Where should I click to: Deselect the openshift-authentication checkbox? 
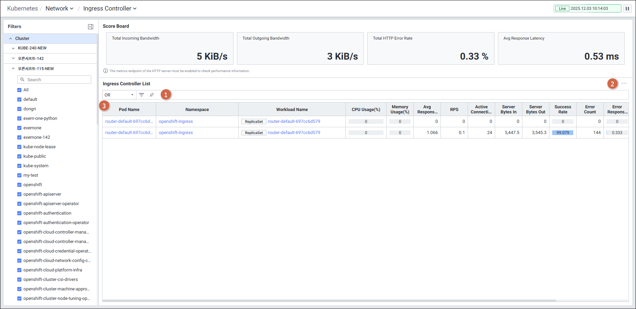(x=19, y=213)
